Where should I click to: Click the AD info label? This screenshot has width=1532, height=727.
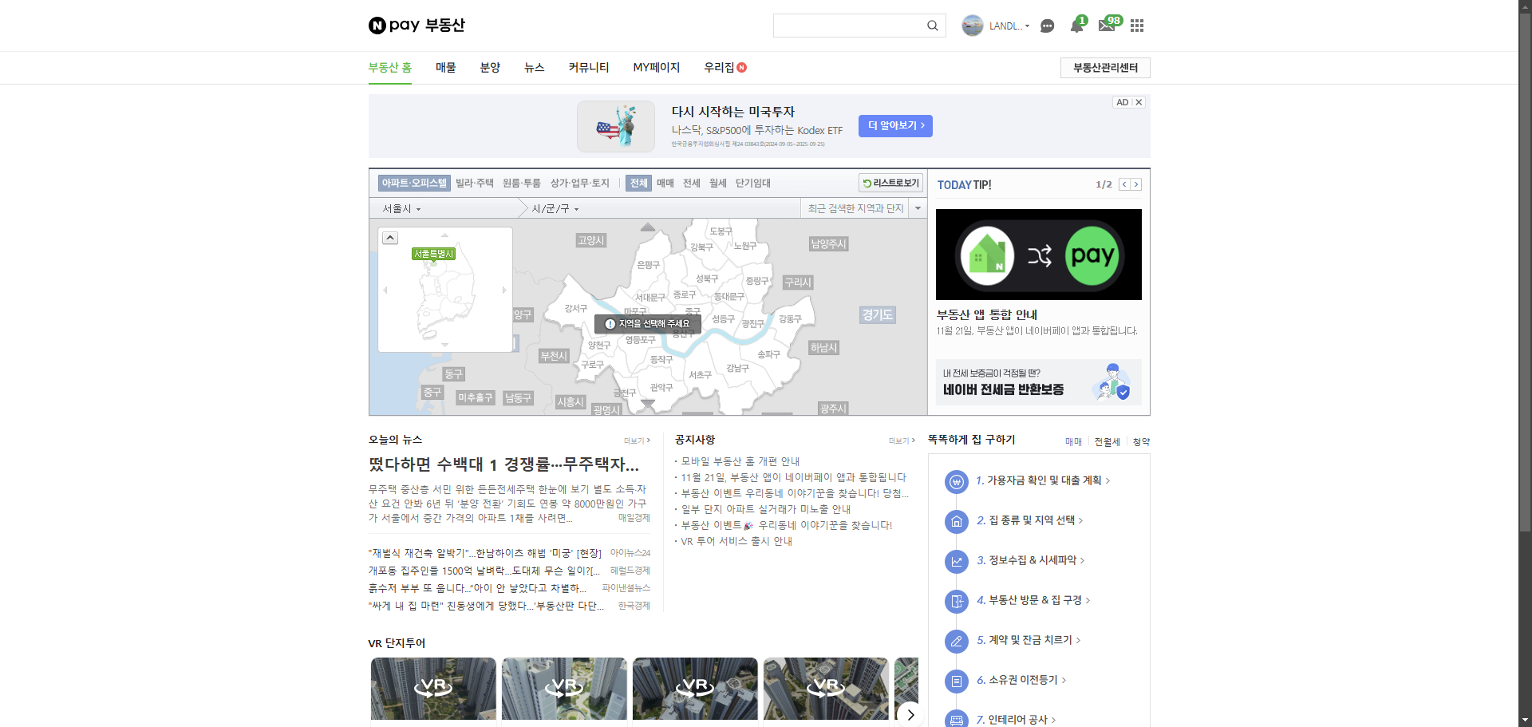tap(1123, 102)
